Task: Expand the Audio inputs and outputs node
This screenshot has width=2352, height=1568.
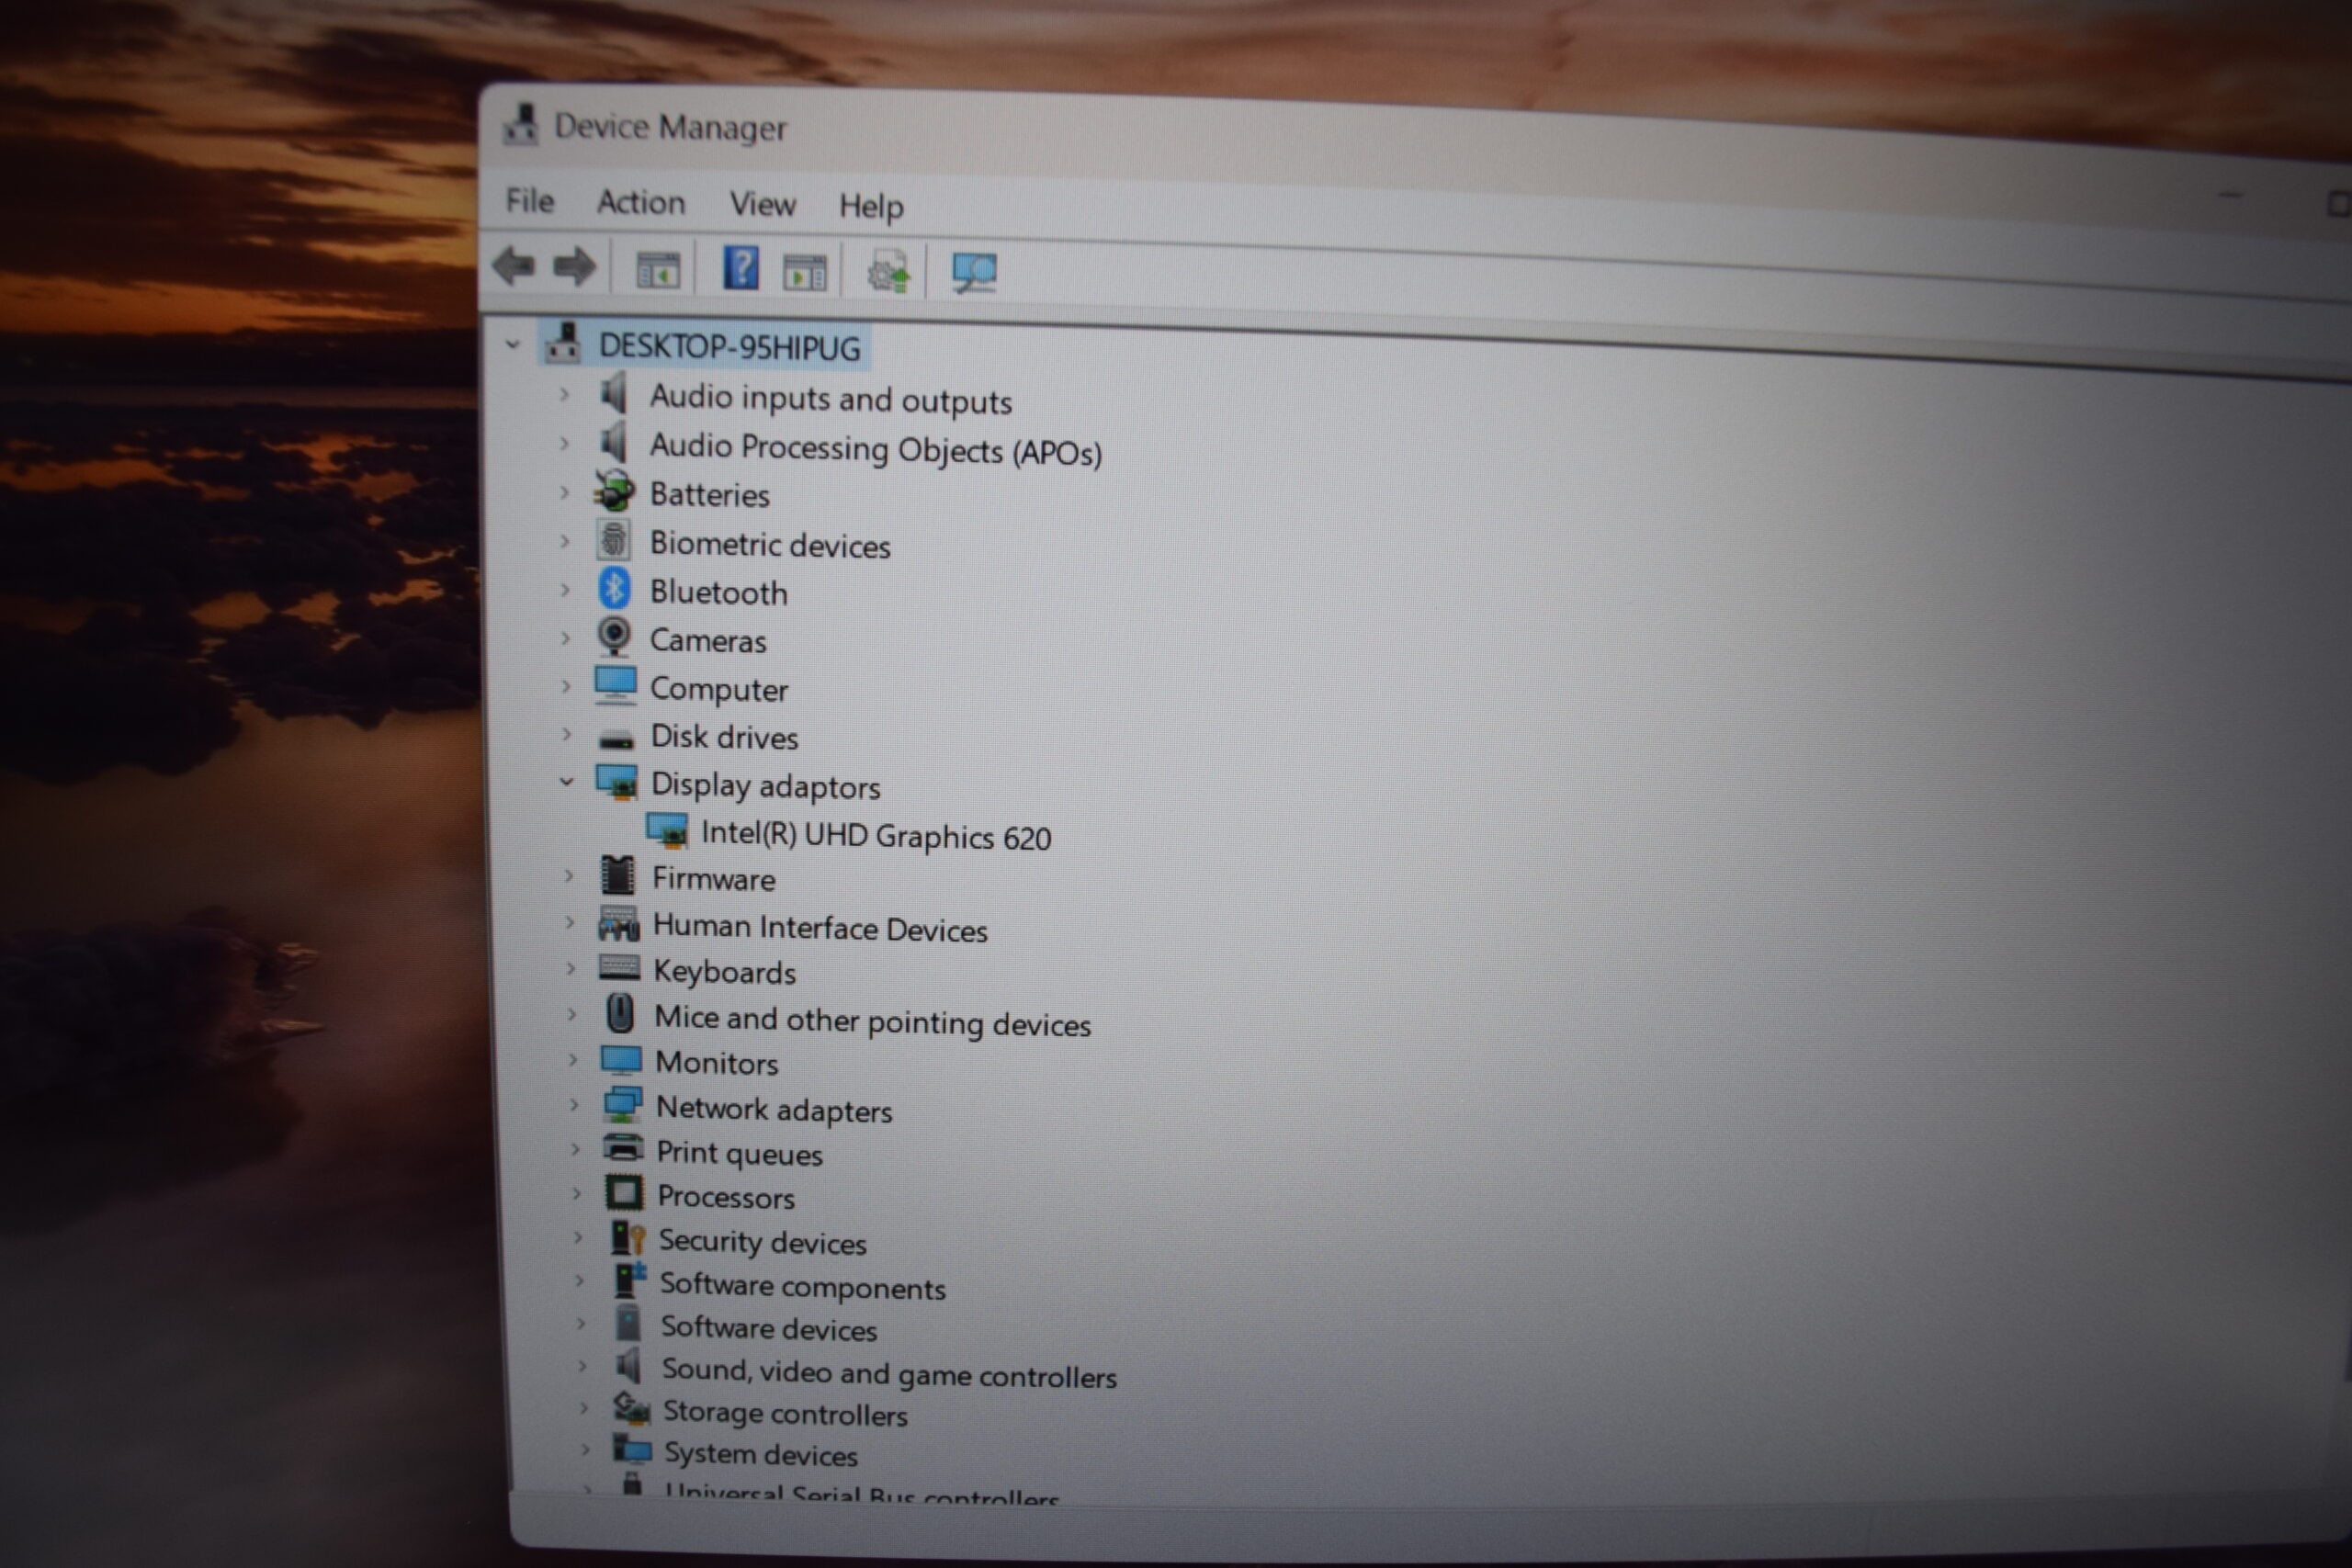Action: coord(564,394)
